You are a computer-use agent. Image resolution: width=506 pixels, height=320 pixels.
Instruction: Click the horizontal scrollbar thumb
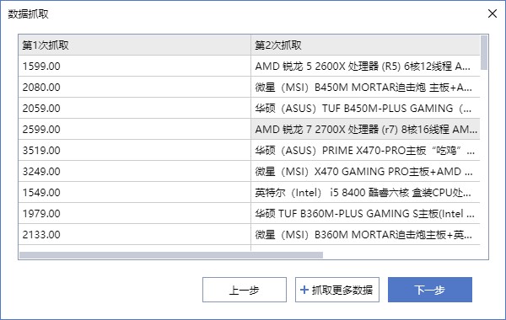coord(171,255)
